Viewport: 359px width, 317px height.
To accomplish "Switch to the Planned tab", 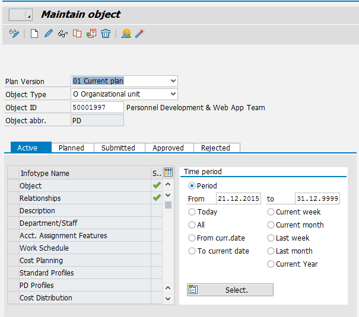I will (71, 148).
